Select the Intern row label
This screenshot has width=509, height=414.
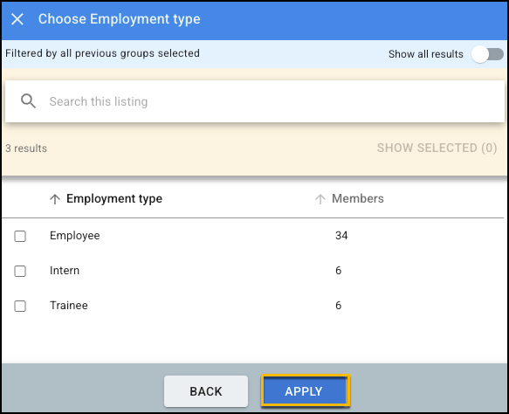(x=65, y=271)
